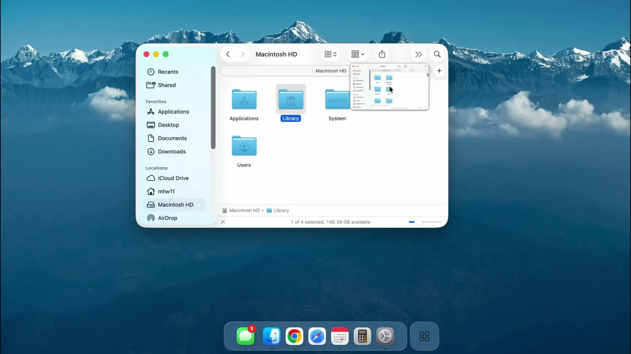Open Calculator from the Dock
Viewport: 631px width, 354px height.
tap(362, 336)
